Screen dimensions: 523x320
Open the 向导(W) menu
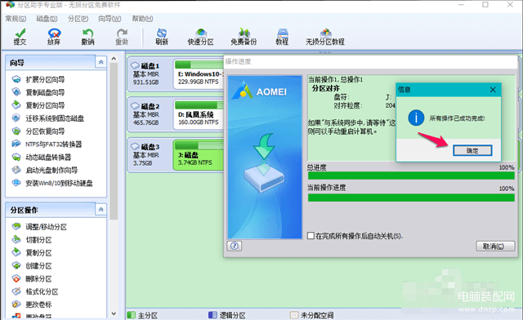[110, 19]
